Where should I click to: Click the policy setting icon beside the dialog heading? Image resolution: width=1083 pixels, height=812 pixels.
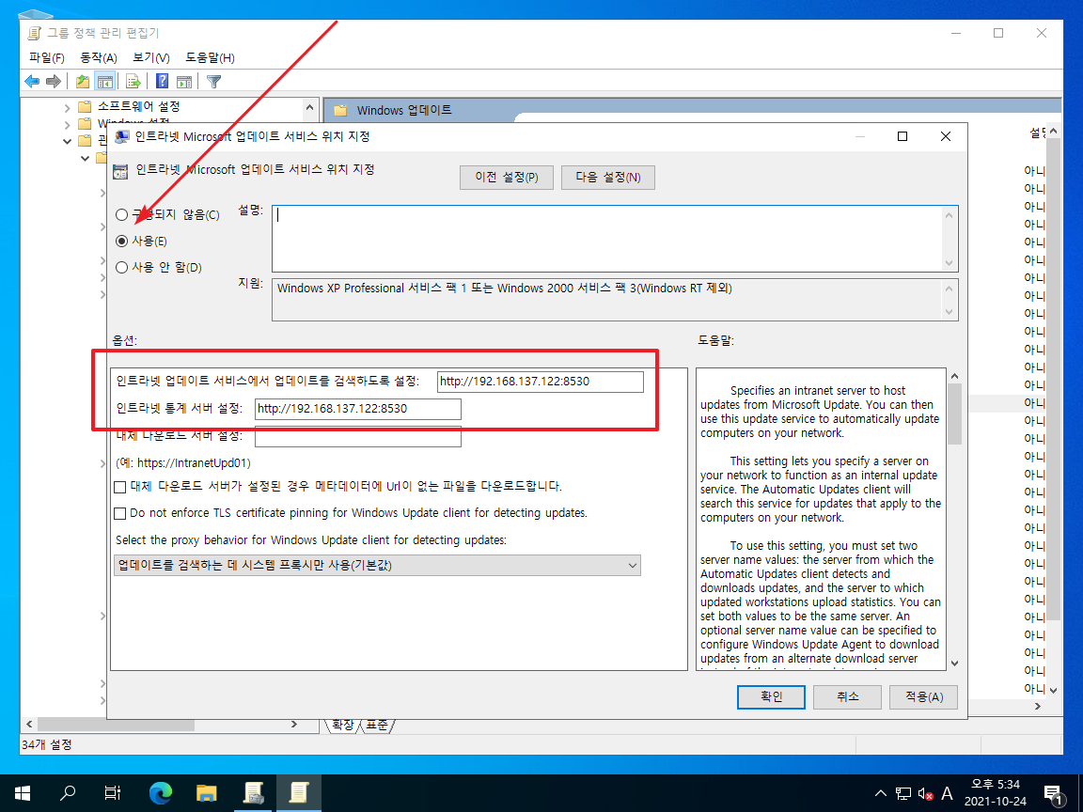121,172
